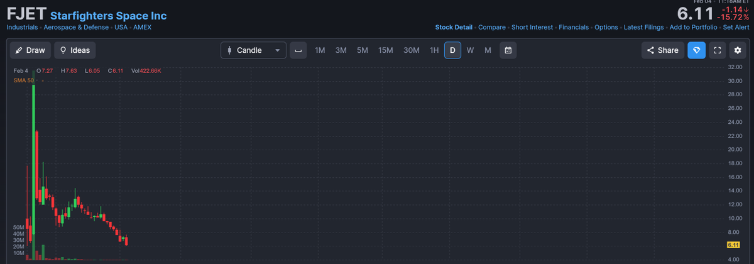Click the Feb 4 date label
This screenshot has height=264, width=754.
point(21,70)
